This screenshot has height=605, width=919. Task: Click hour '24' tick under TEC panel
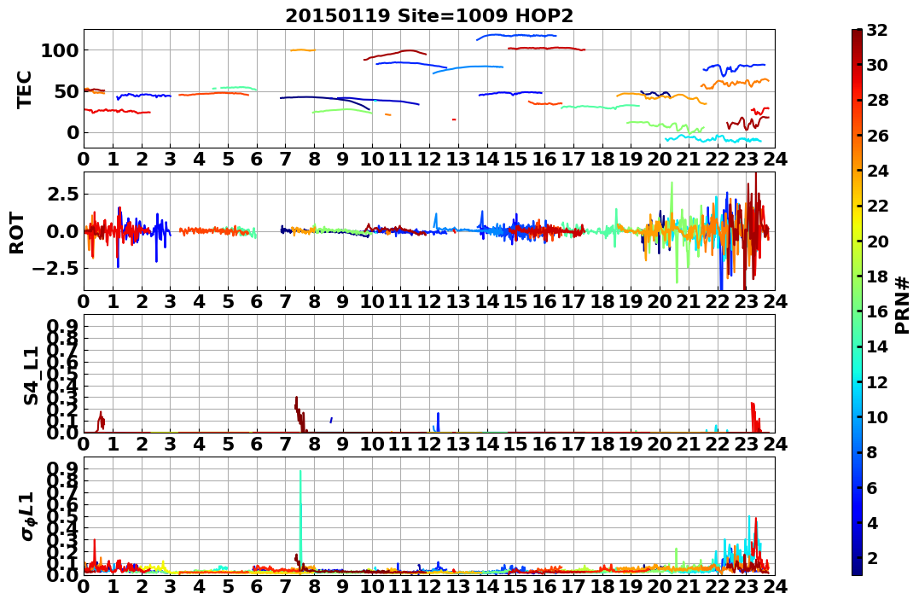775,159
